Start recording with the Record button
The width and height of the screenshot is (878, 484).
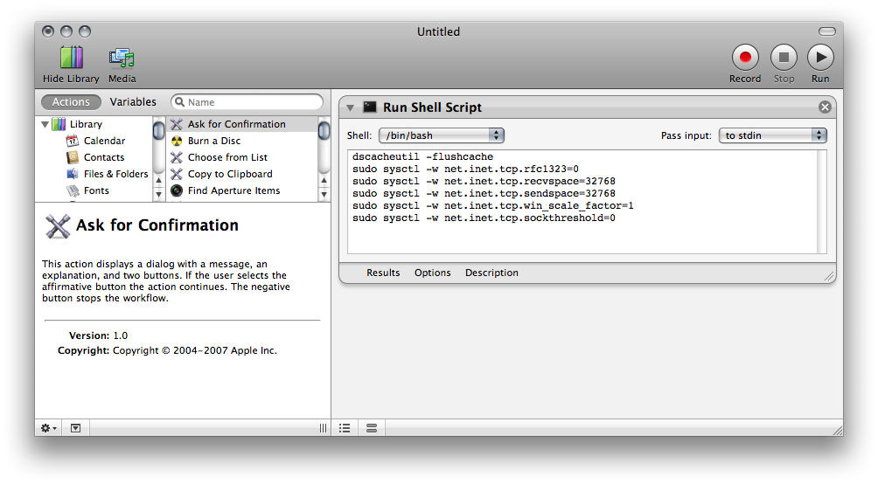tap(745, 58)
